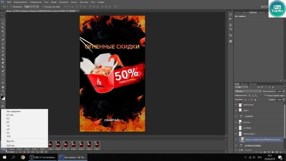Select the Eyedropper tool

[3, 36]
